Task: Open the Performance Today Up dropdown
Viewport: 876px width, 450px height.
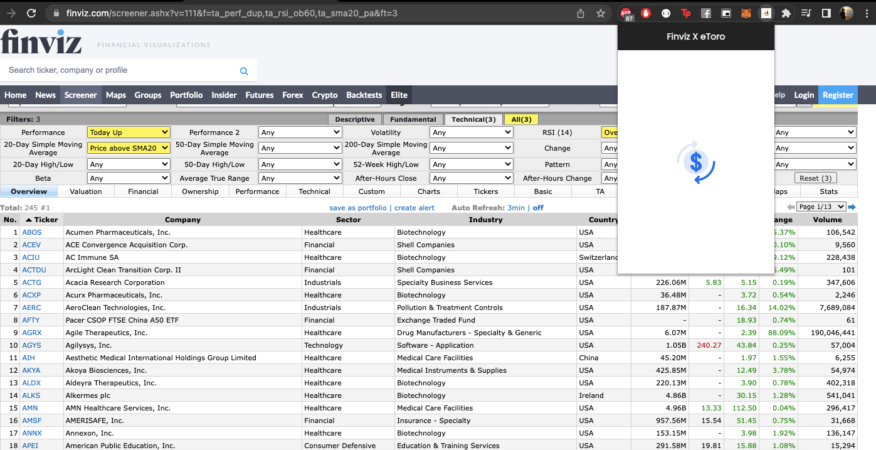Action: (129, 132)
